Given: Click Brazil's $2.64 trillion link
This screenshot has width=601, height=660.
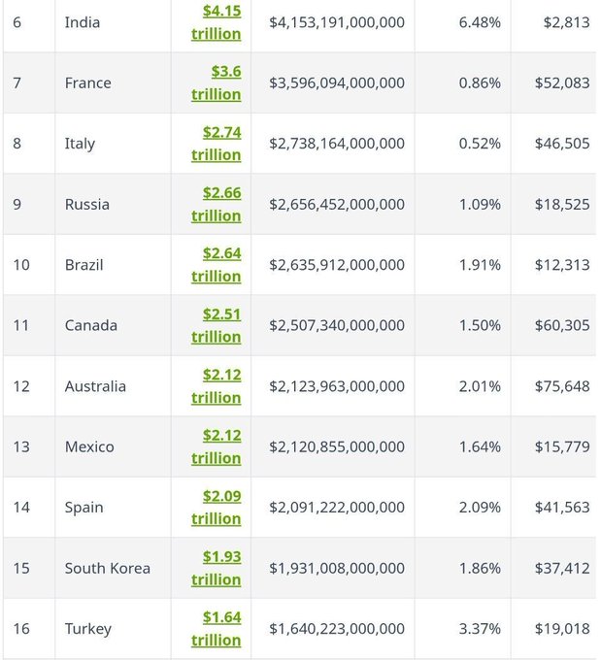Looking at the screenshot, I should click(x=217, y=265).
